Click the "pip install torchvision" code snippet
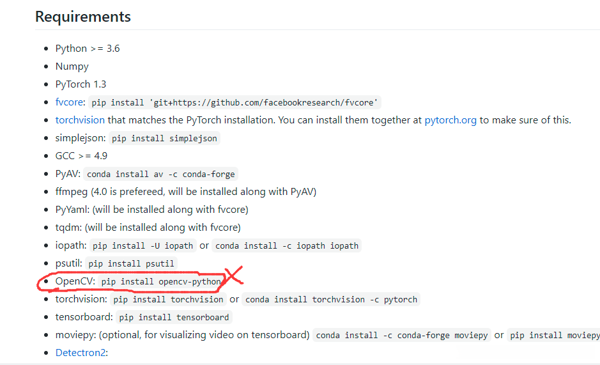 [x=168, y=299]
